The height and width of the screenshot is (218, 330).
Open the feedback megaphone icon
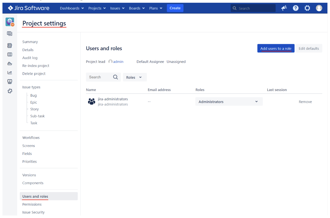coord(284,8)
